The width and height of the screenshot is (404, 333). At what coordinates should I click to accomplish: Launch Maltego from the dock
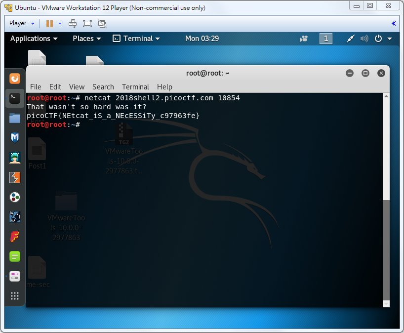pyautogui.click(x=15, y=197)
